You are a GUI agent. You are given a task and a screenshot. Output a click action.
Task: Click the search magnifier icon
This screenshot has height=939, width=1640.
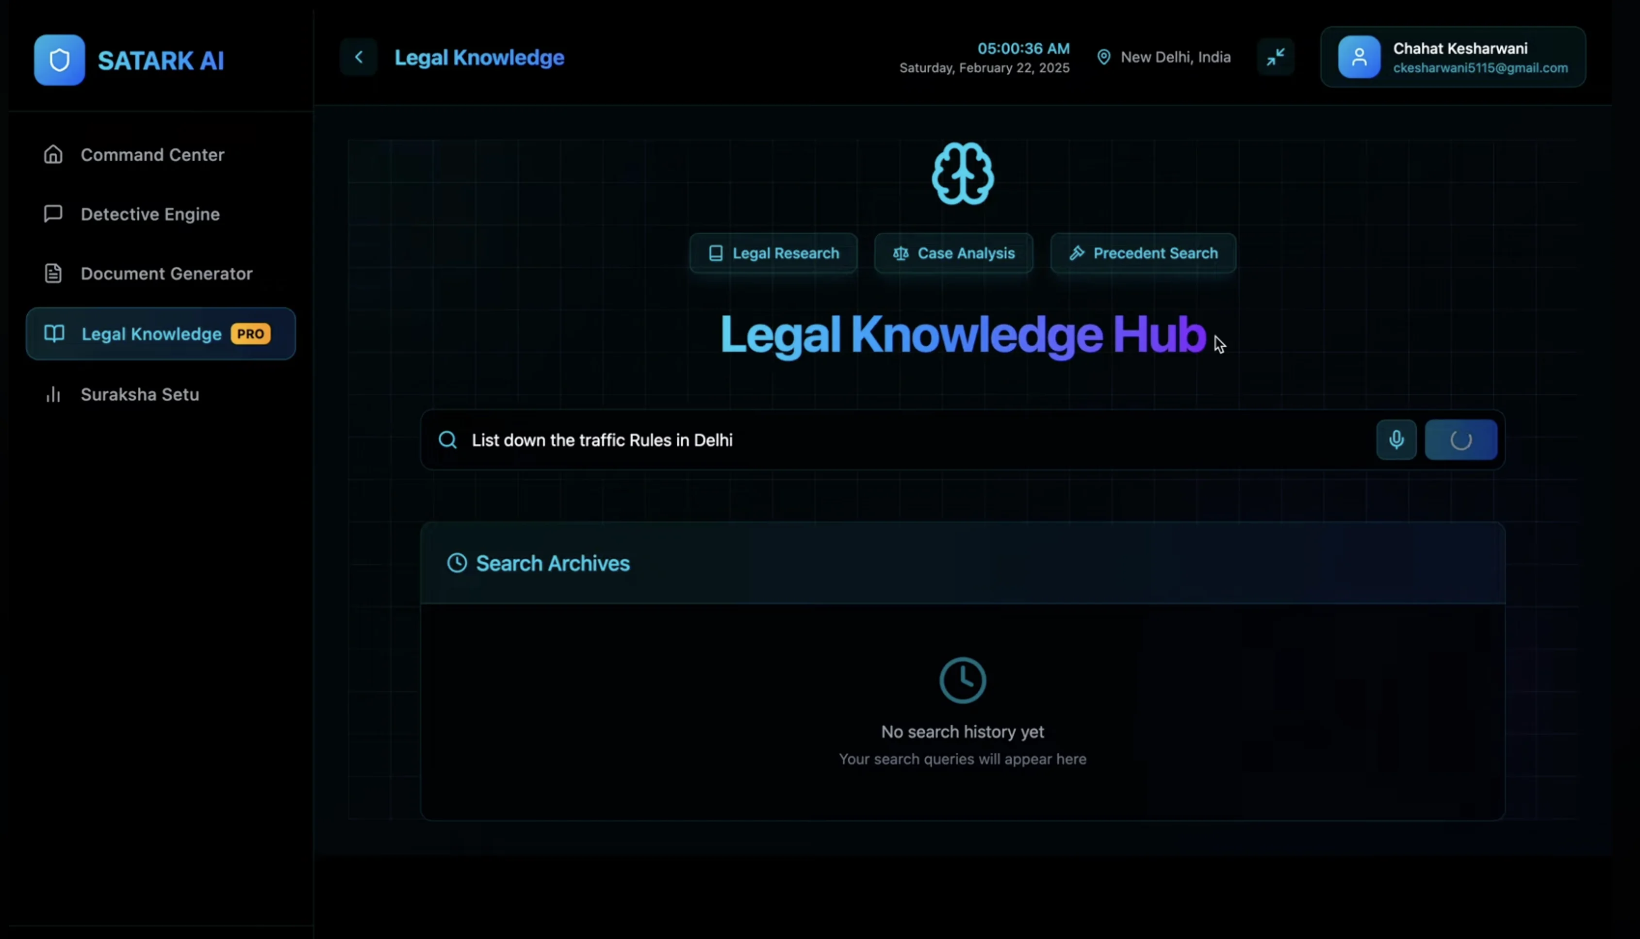(448, 440)
